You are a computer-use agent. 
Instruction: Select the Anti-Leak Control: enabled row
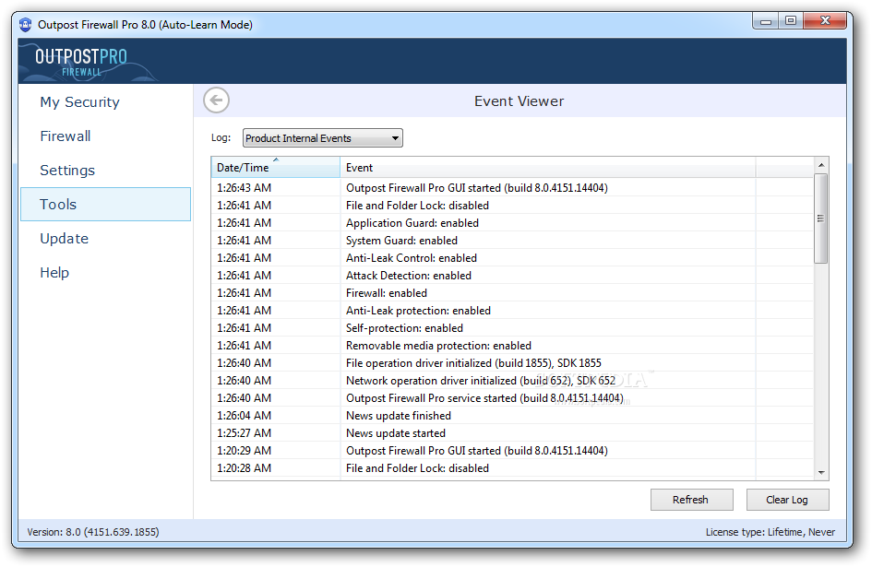(511, 258)
